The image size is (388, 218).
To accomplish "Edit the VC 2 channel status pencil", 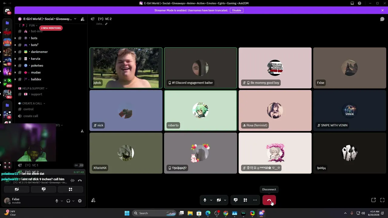I will [106, 24].
